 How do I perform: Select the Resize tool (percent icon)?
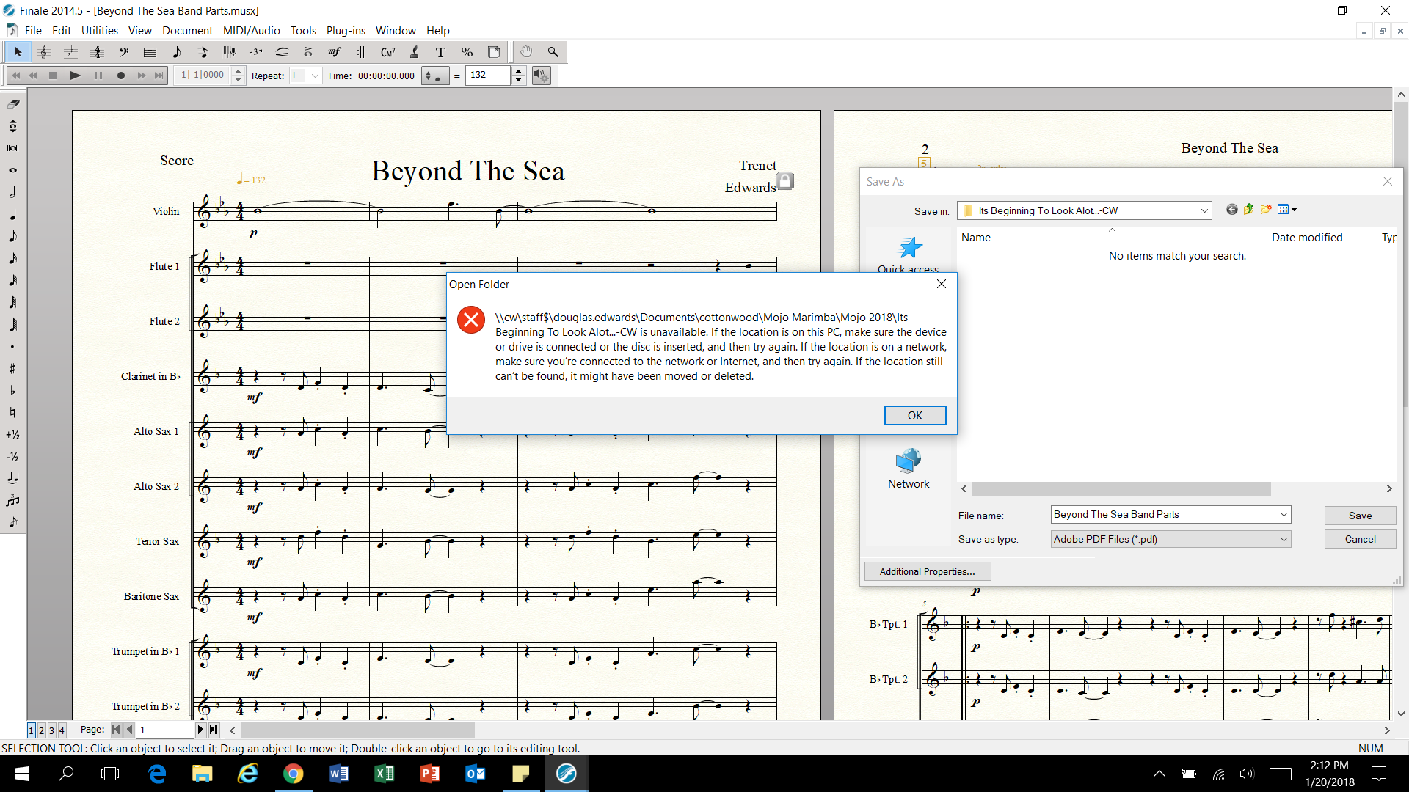(x=467, y=52)
